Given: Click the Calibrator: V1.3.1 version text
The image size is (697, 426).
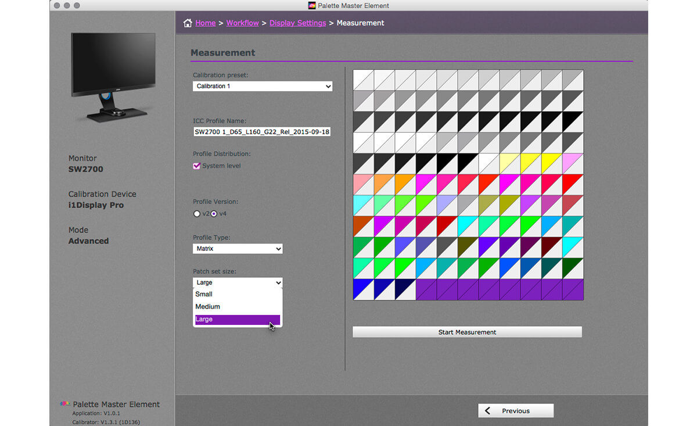Looking at the screenshot, I should pyautogui.click(x=106, y=422).
